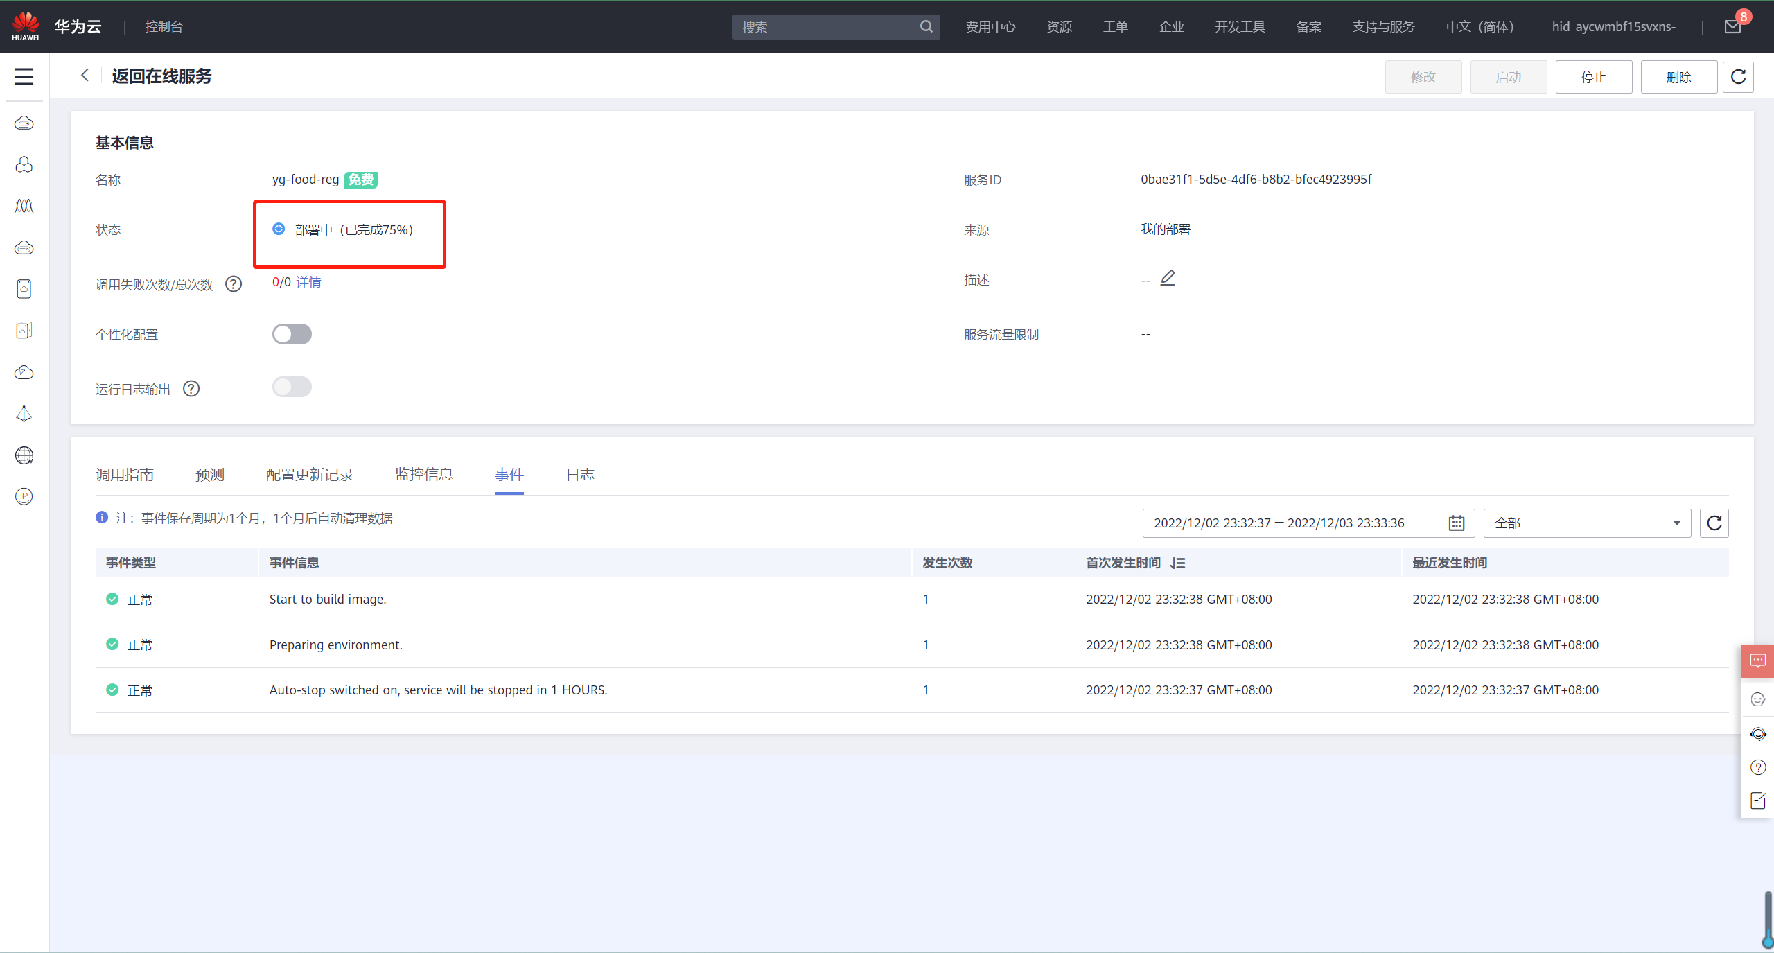1774x953 pixels.
Task: Toggle the 个性化配置 switch
Action: (x=292, y=334)
